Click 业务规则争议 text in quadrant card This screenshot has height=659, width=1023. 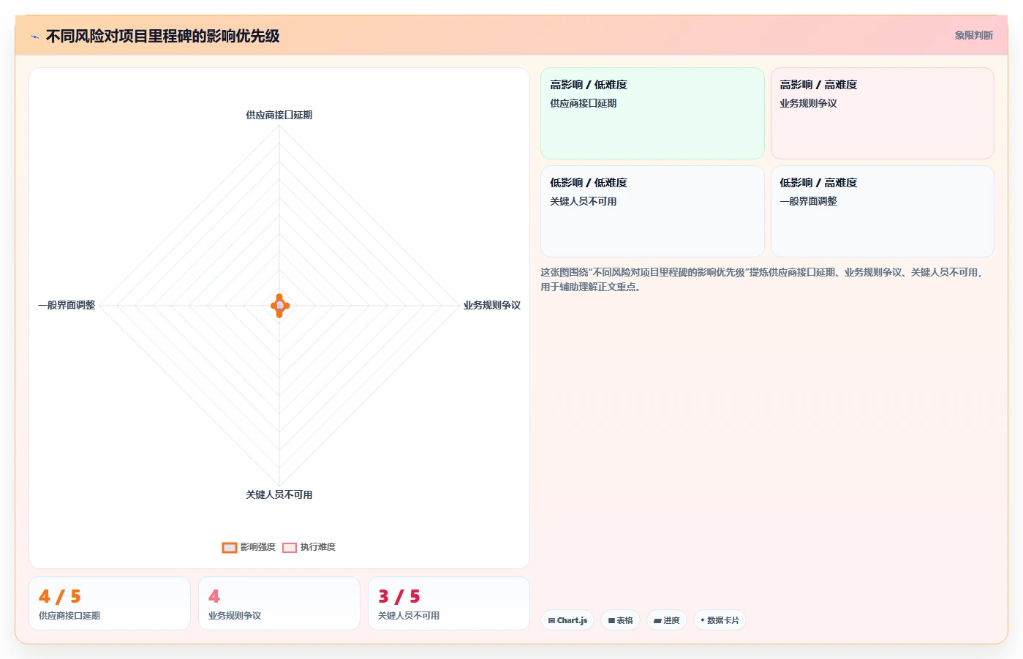808,103
